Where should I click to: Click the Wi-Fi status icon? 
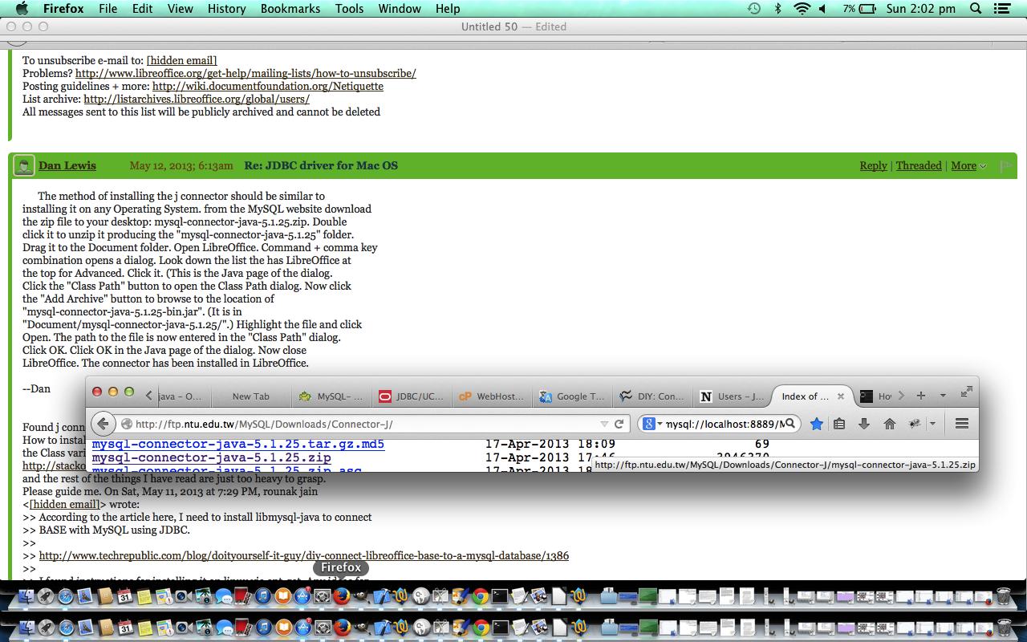click(x=802, y=9)
